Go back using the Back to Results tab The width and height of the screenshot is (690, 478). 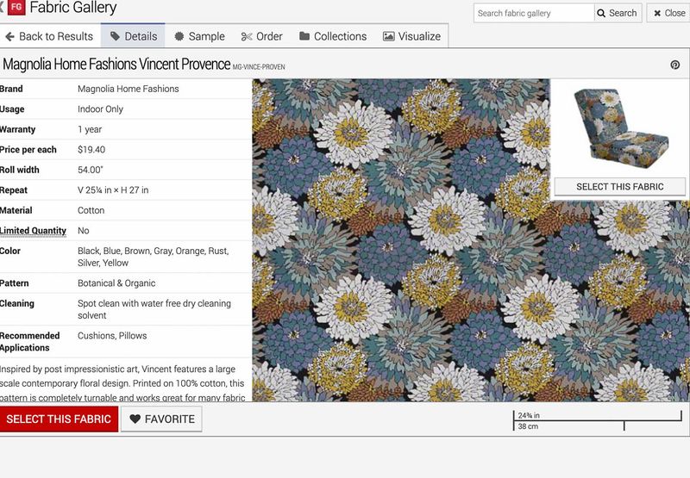point(49,36)
